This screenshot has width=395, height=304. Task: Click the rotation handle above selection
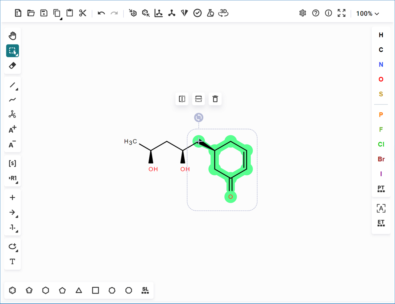199,118
